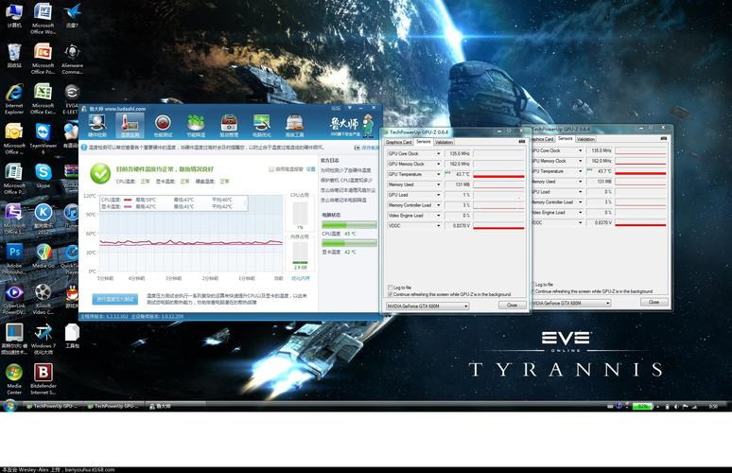Enable Log to file in rear GPU-Z window
732x473 pixels.
coord(533,284)
